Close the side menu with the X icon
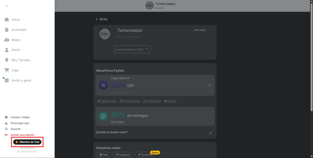 pos(7,6)
